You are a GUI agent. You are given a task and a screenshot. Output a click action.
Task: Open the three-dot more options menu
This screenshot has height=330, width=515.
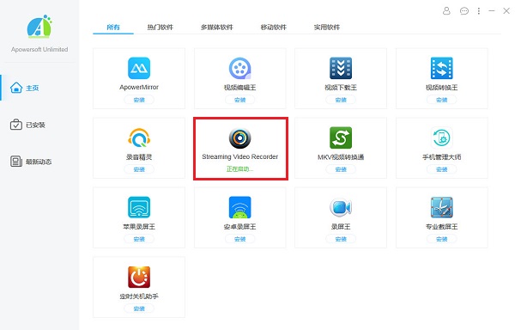pos(479,11)
